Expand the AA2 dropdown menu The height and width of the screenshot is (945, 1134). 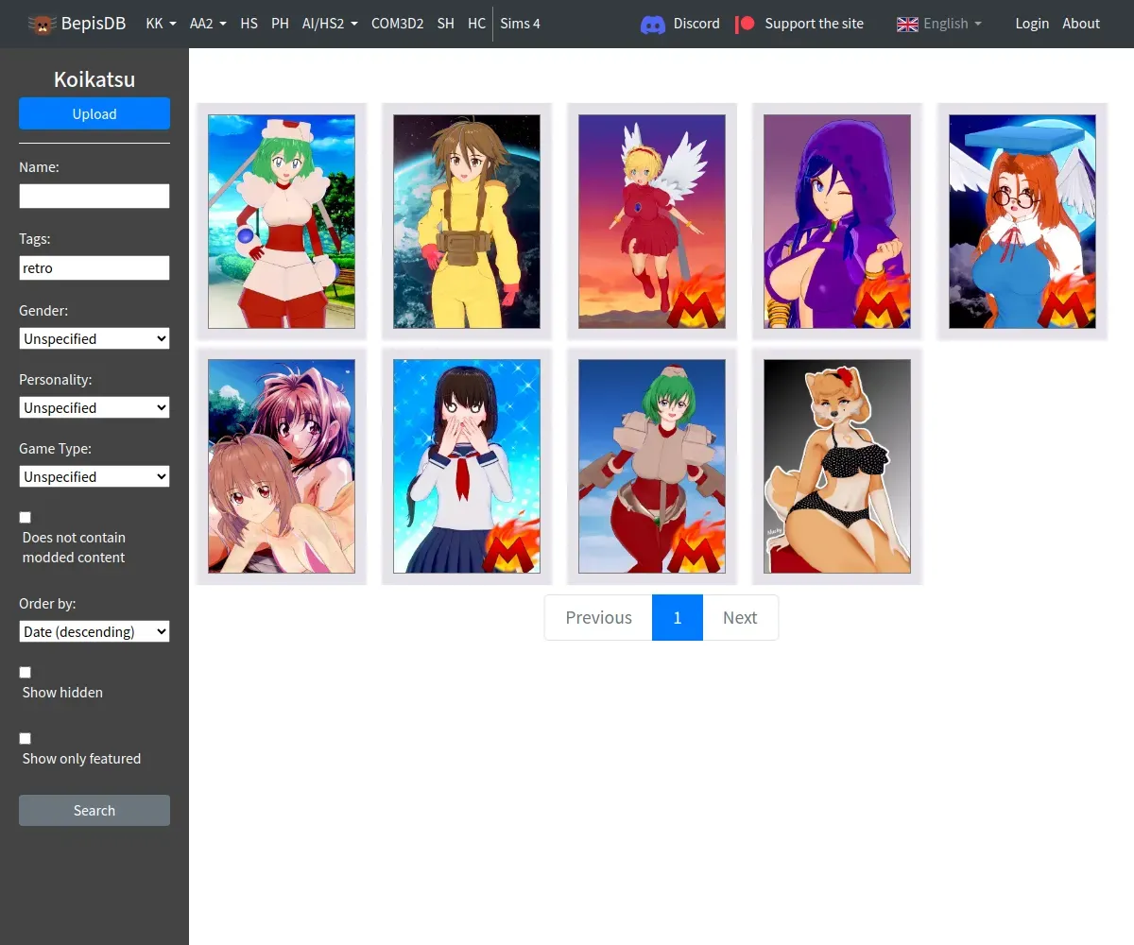click(208, 24)
